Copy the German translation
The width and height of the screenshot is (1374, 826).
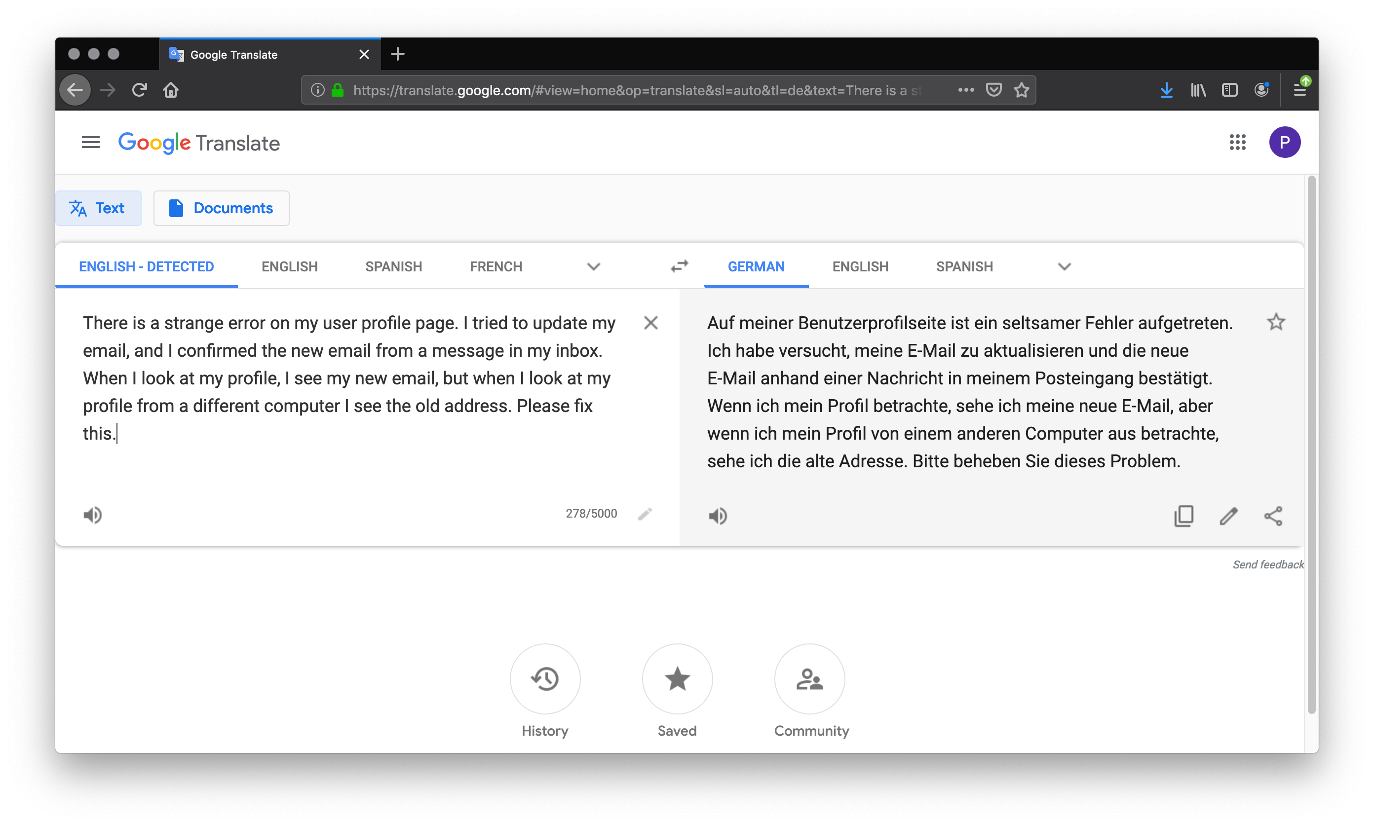coord(1183,516)
